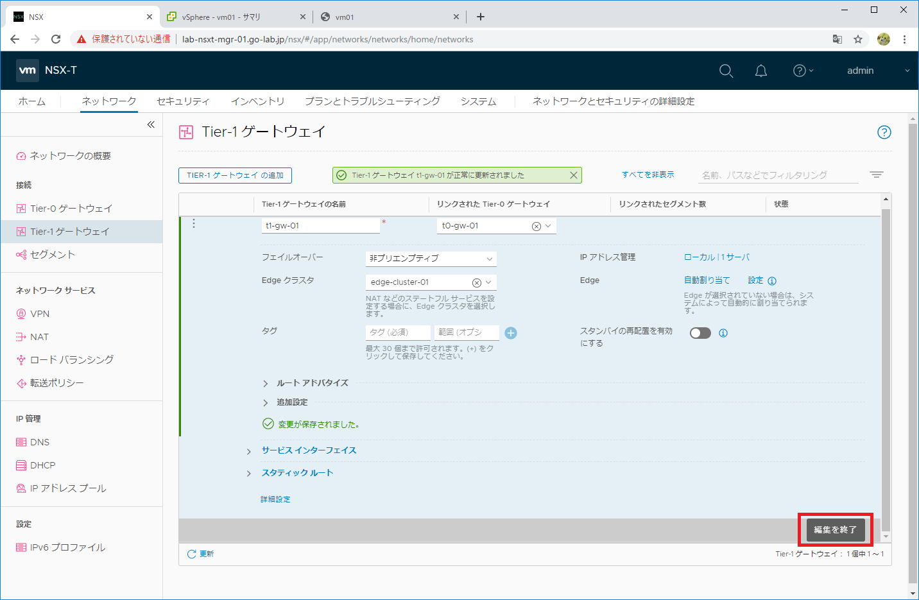Click the insecure connection warning icon
This screenshot has height=600, width=919.
pos(82,39)
